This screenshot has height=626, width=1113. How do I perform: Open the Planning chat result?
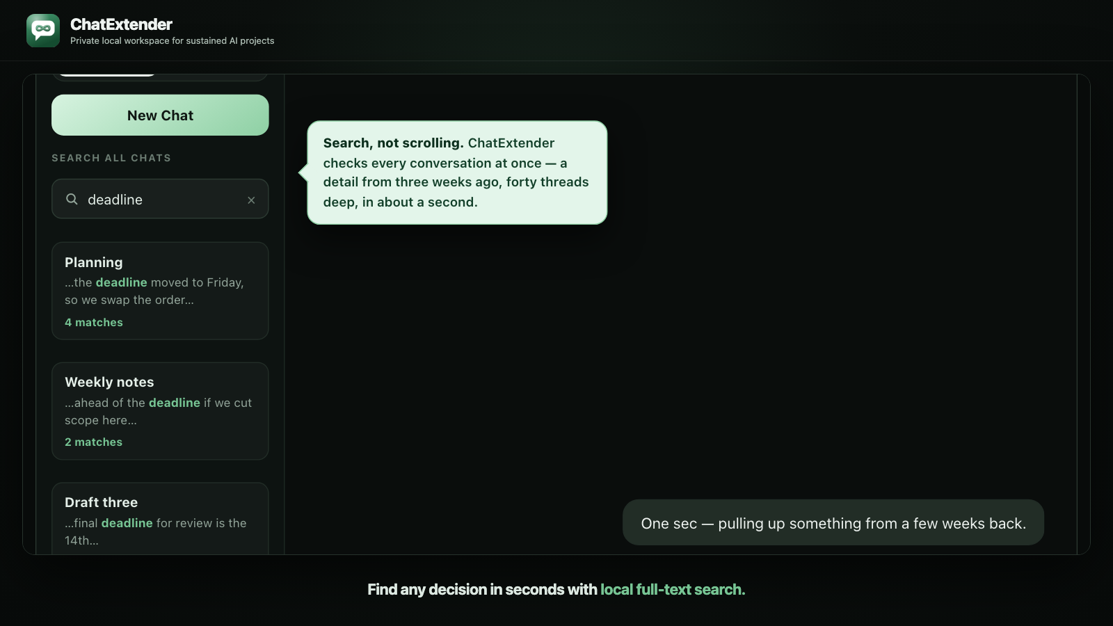160,291
